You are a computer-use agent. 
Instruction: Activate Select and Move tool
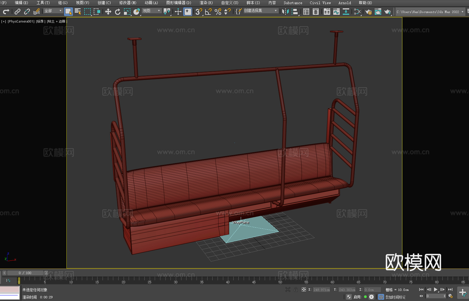[x=108, y=12]
